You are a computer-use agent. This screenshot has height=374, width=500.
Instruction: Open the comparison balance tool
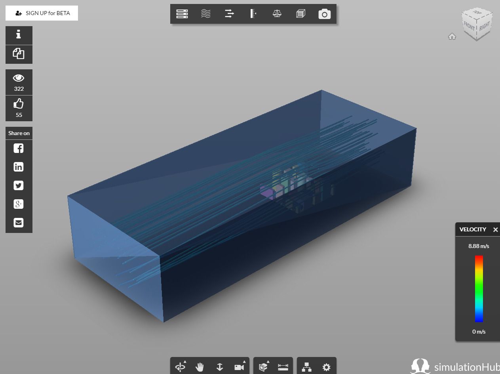tap(277, 14)
